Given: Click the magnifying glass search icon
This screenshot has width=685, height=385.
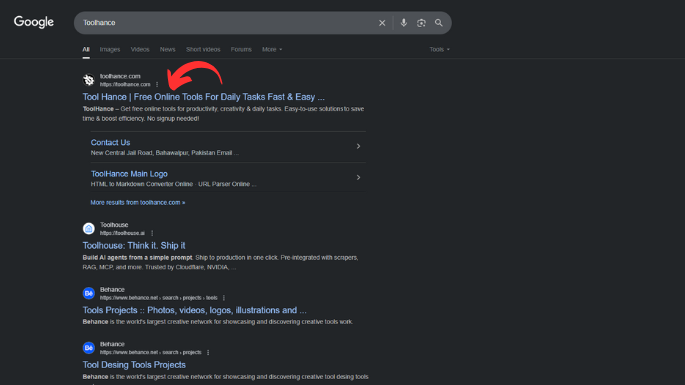Looking at the screenshot, I should click(439, 23).
